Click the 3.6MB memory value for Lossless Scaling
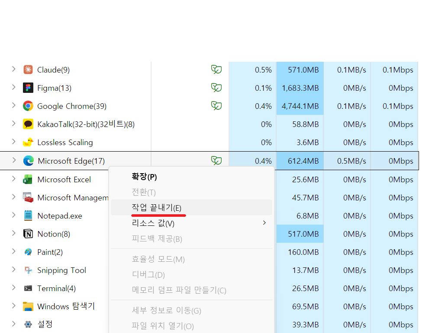Image resolution: width=448 pixels, height=333 pixels. [x=307, y=143]
